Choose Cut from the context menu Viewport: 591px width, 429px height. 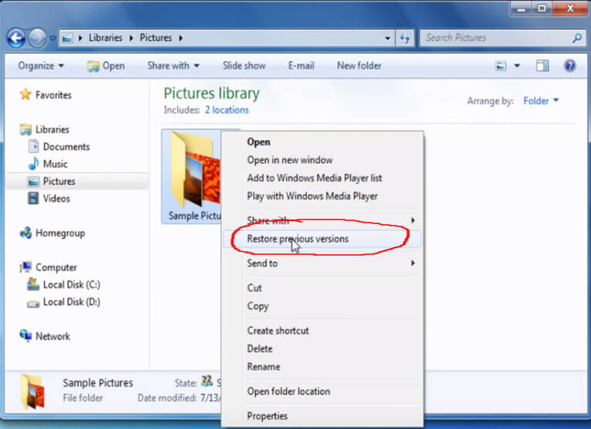(323, 288)
